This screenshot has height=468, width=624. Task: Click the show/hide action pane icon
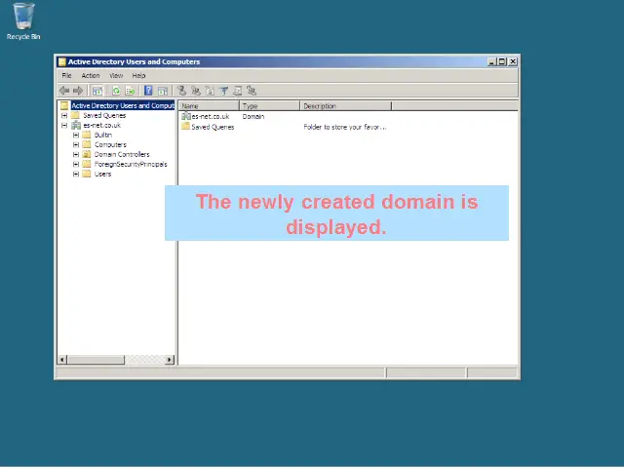click(163, 91)
